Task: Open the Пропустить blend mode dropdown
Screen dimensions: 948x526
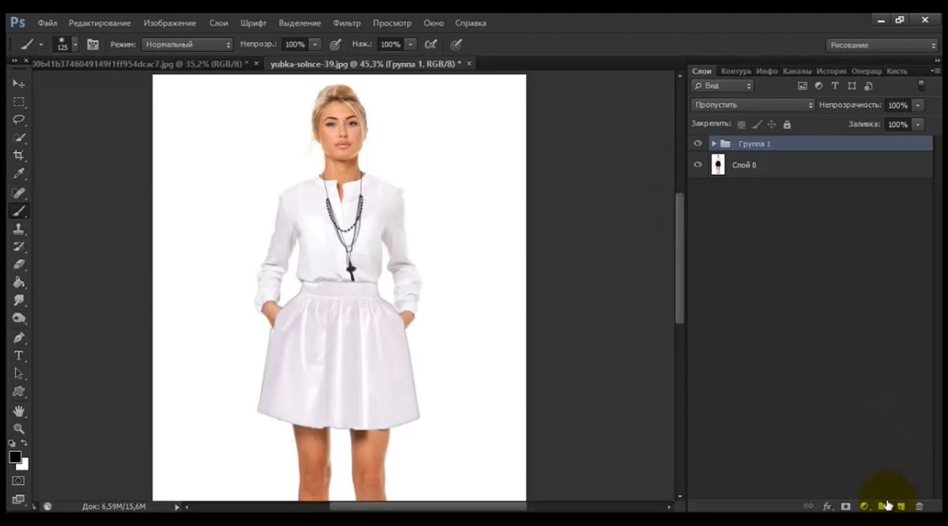Action: 753,105
